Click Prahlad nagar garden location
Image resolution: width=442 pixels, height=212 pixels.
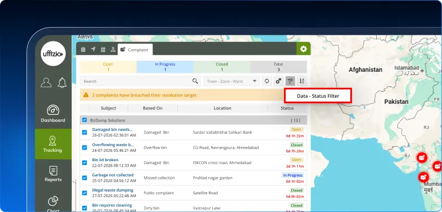click(x=213, y=178)
